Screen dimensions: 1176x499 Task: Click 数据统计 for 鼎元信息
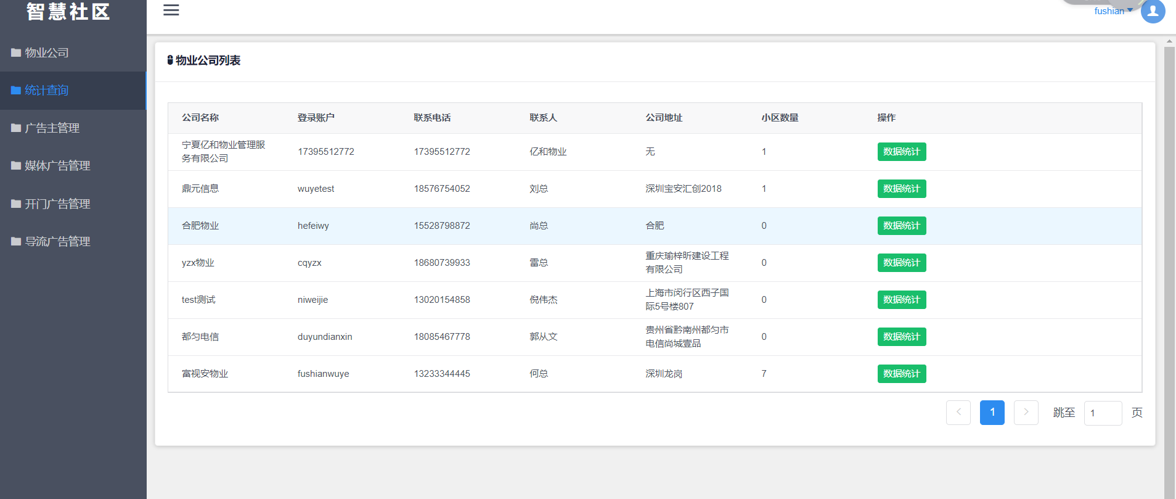pos(902,189)
